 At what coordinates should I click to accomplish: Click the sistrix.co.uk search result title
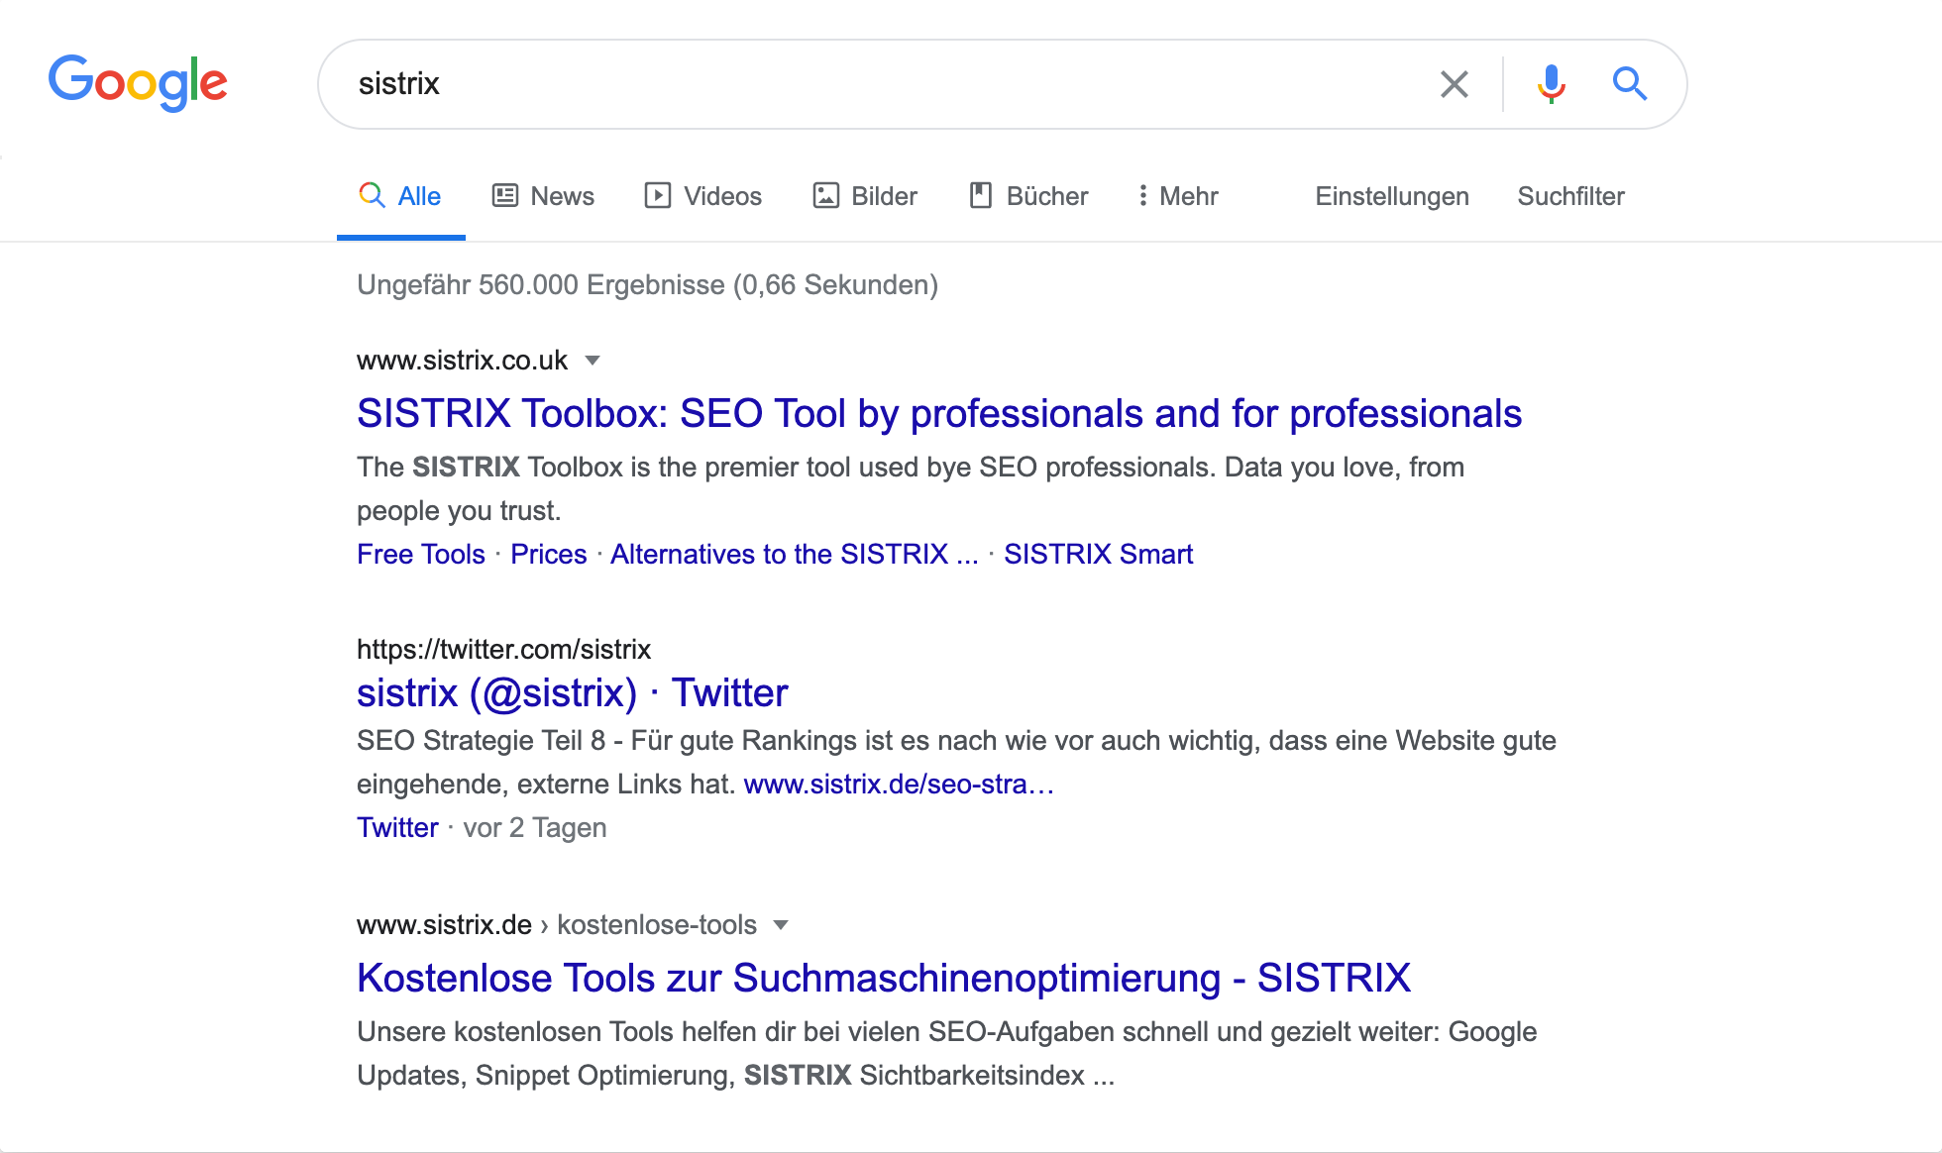pos(940,412)
